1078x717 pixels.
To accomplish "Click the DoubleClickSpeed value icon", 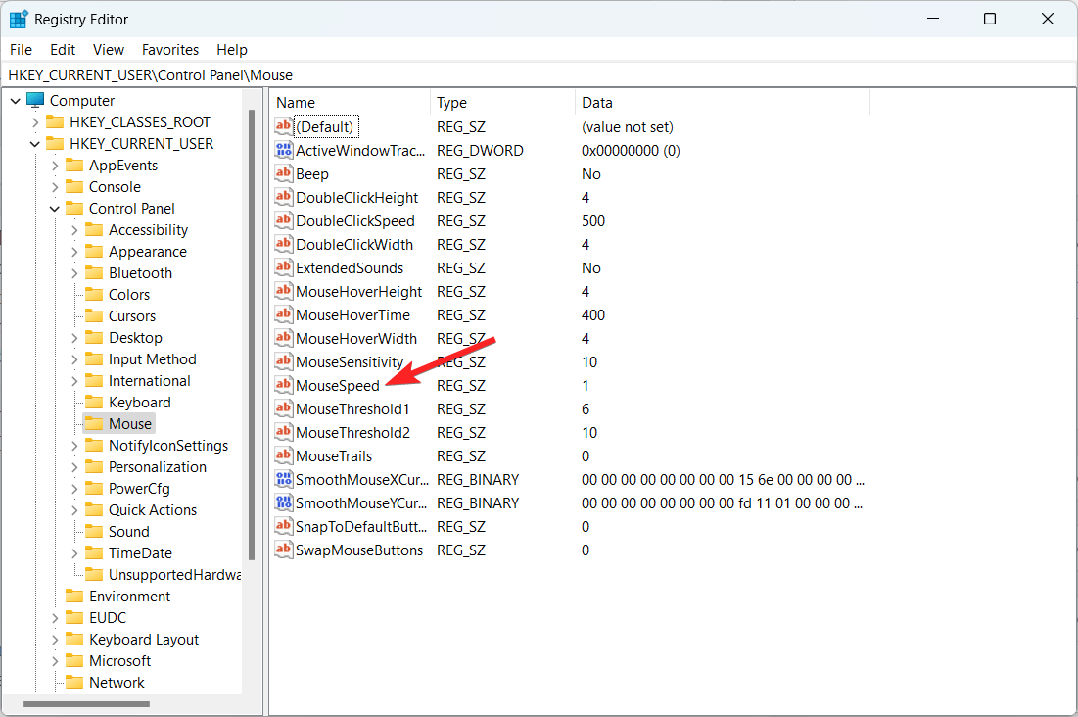I will (283, 220).
